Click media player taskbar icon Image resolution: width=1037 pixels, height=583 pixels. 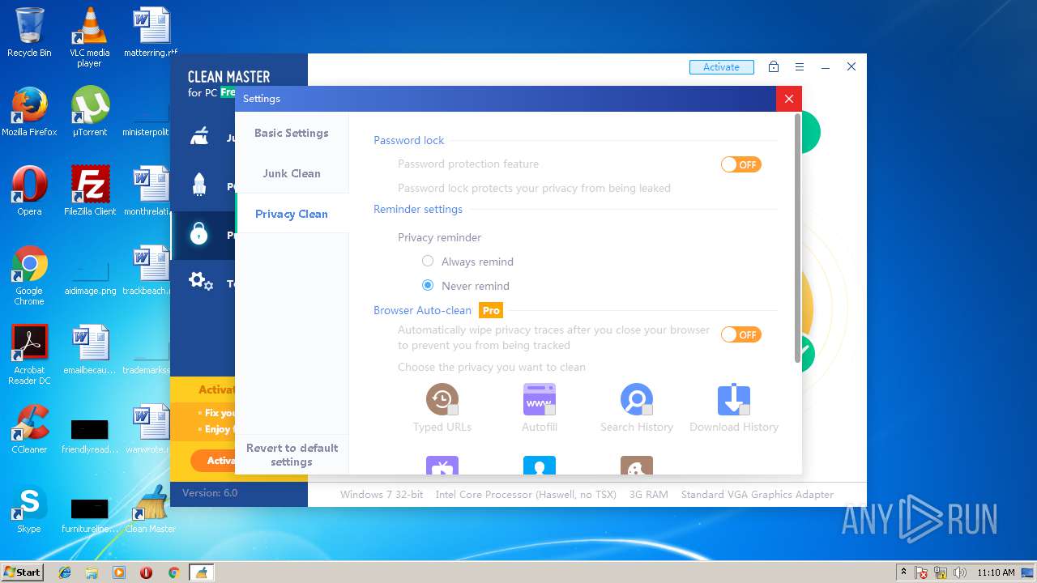(119, 572)
